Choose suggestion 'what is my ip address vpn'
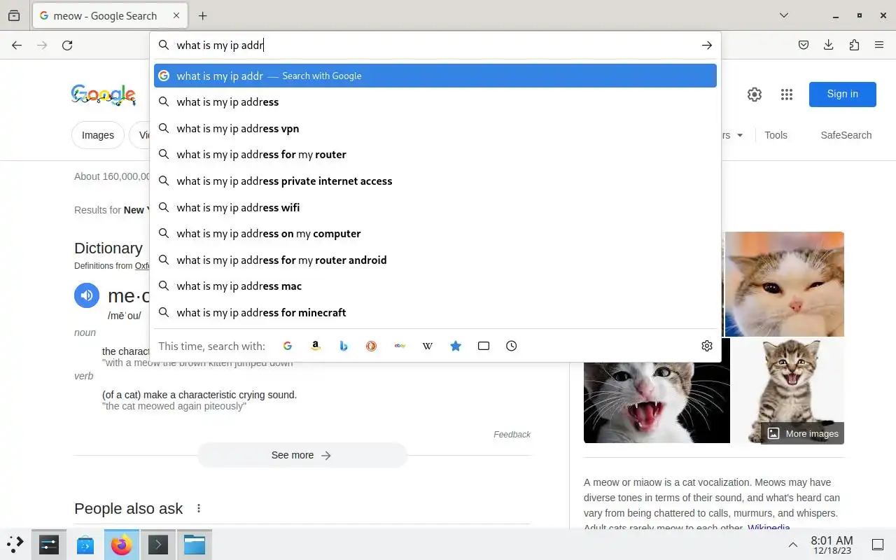This screenshot has height=560, width=896. 435,128
